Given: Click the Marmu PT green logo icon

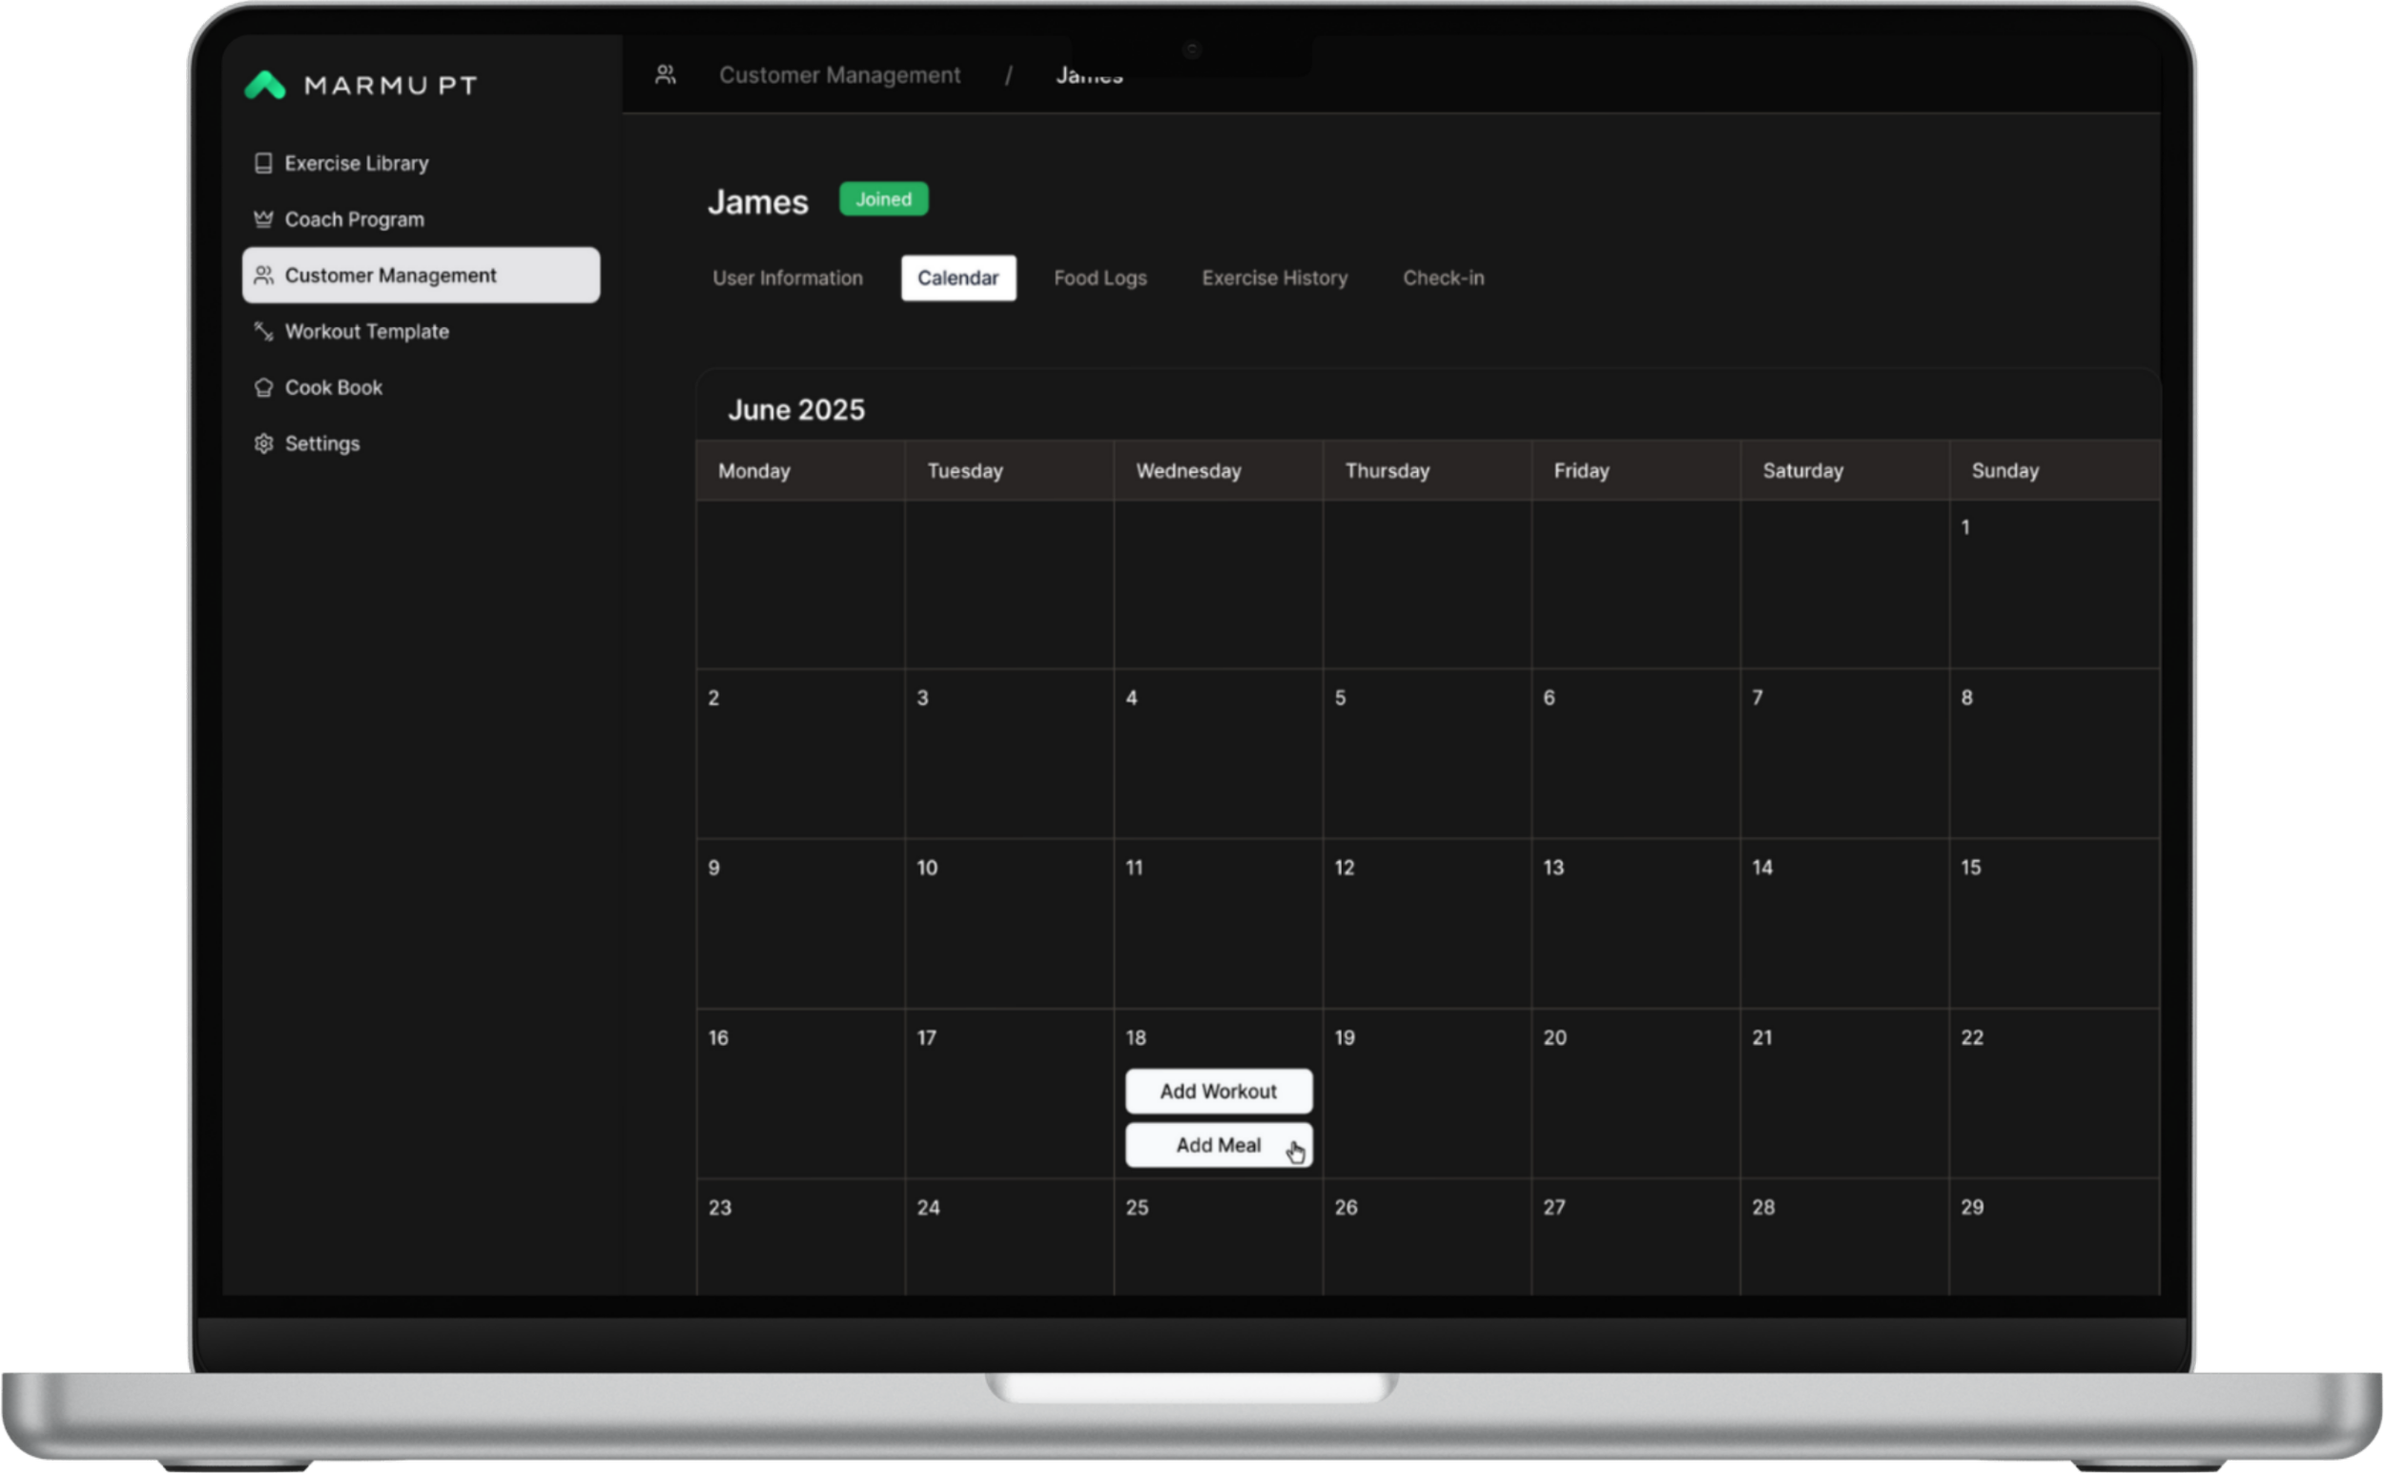Looking at the screenshot, I should 265,86.
